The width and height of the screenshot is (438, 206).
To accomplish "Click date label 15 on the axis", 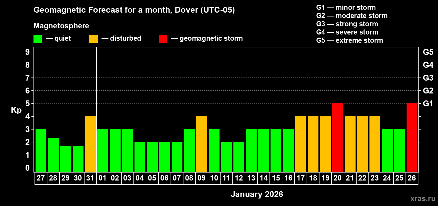I will pyautogui.click(x=276, y=178).
